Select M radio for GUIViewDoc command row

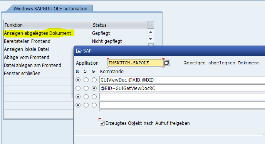[78, 80]
